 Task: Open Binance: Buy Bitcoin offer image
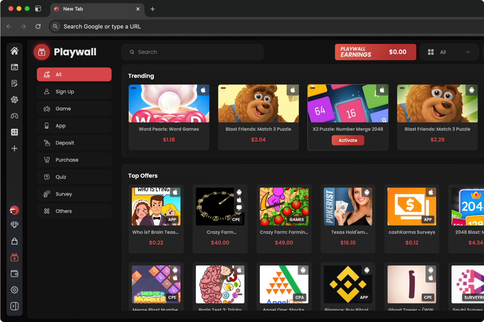click(348, 284)
